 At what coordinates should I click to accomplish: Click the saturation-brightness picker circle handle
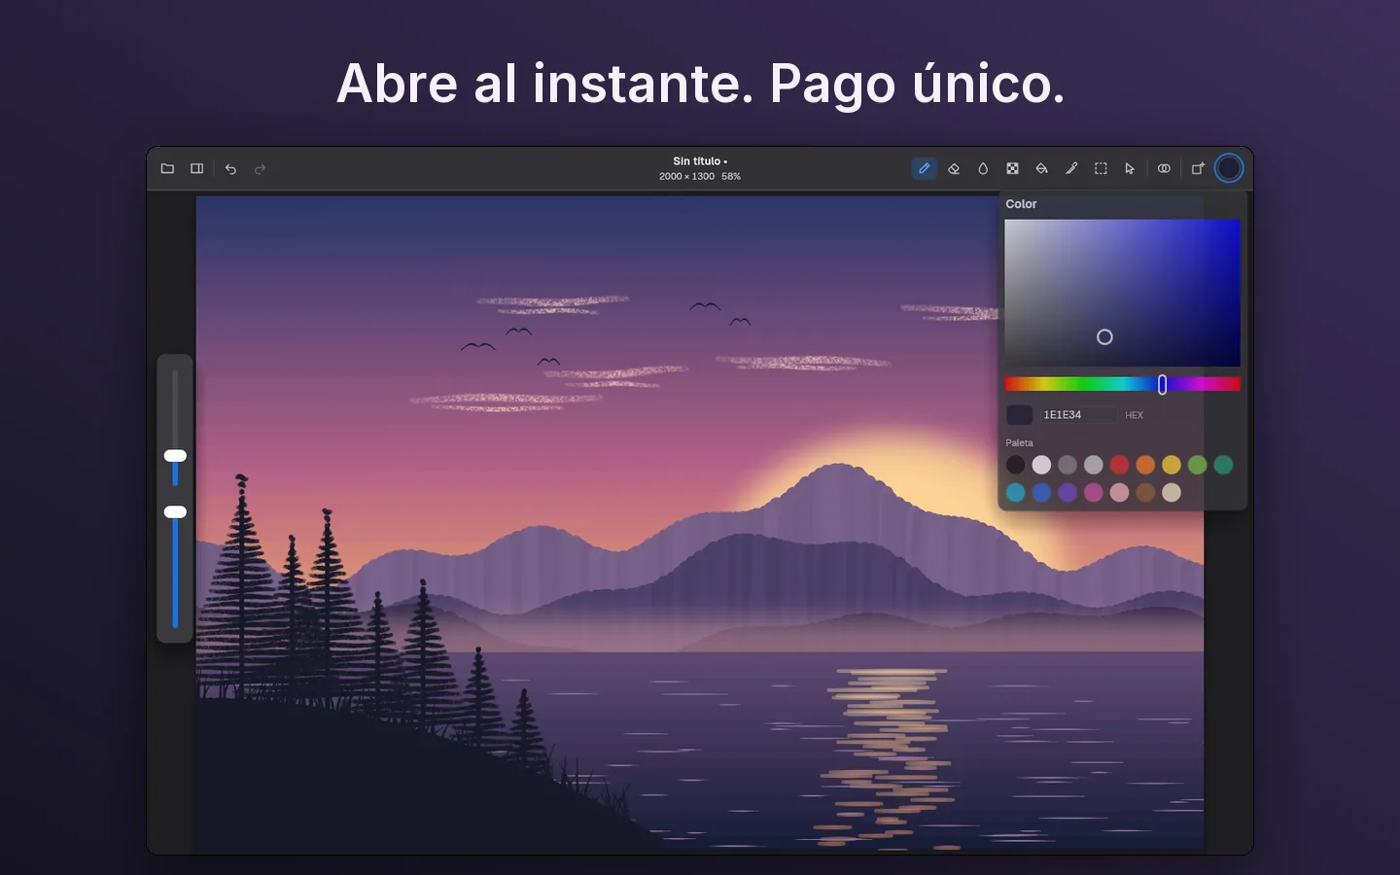pos(1104,337)
